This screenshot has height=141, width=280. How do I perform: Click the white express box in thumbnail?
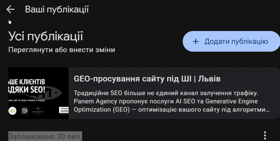click(x=64, y=110)
